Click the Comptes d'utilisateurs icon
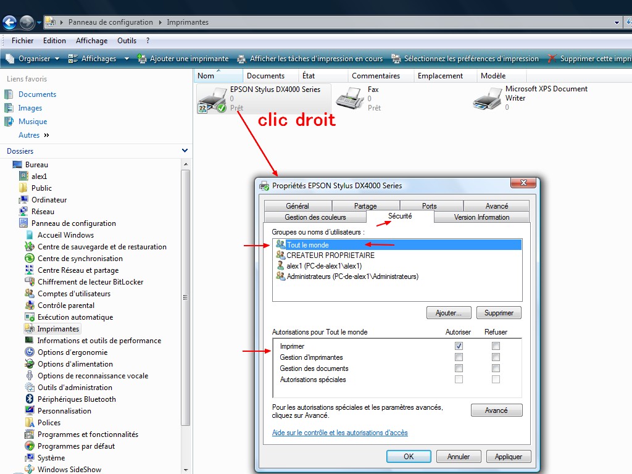The width and height of the screenshot is (632, 474). coord(30,293)
